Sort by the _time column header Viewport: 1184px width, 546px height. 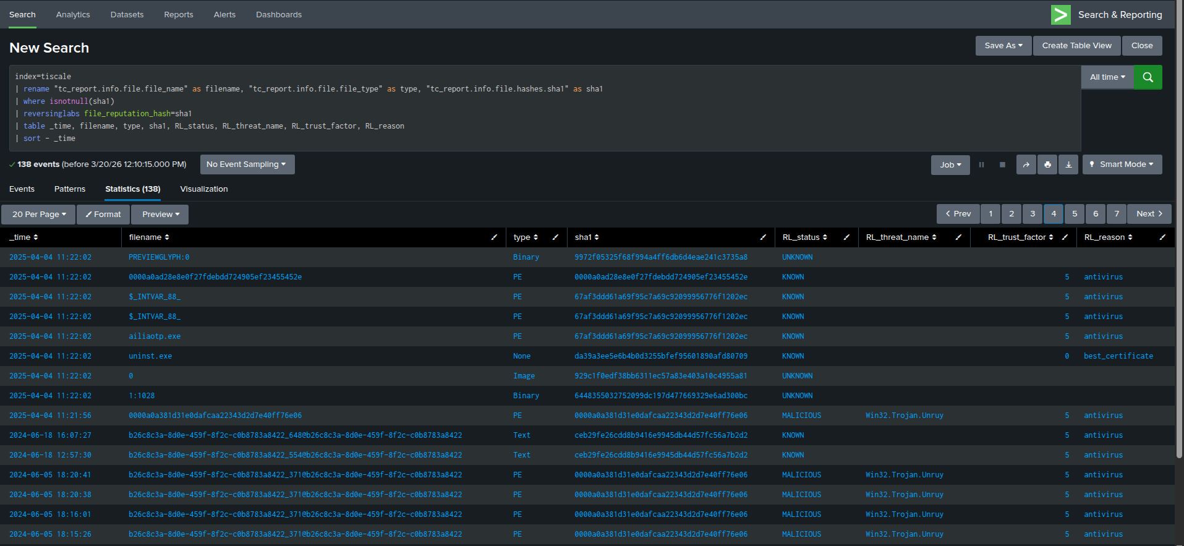(x=23, y=237)
